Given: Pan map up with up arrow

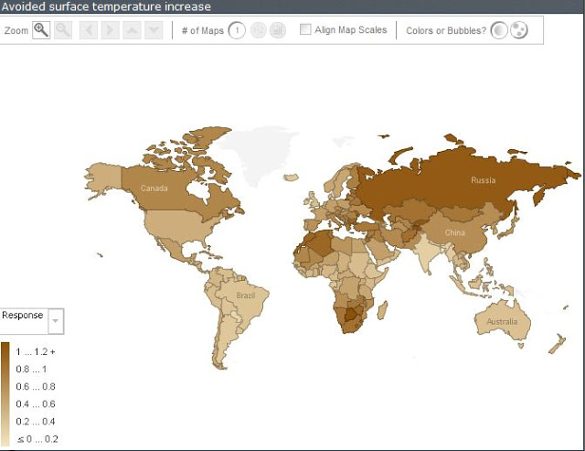Looking at the screenshot, I should pyautogui.click(x=132, y=30).
